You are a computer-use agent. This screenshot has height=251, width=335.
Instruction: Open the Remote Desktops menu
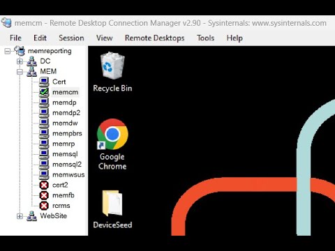pos(154,38)
